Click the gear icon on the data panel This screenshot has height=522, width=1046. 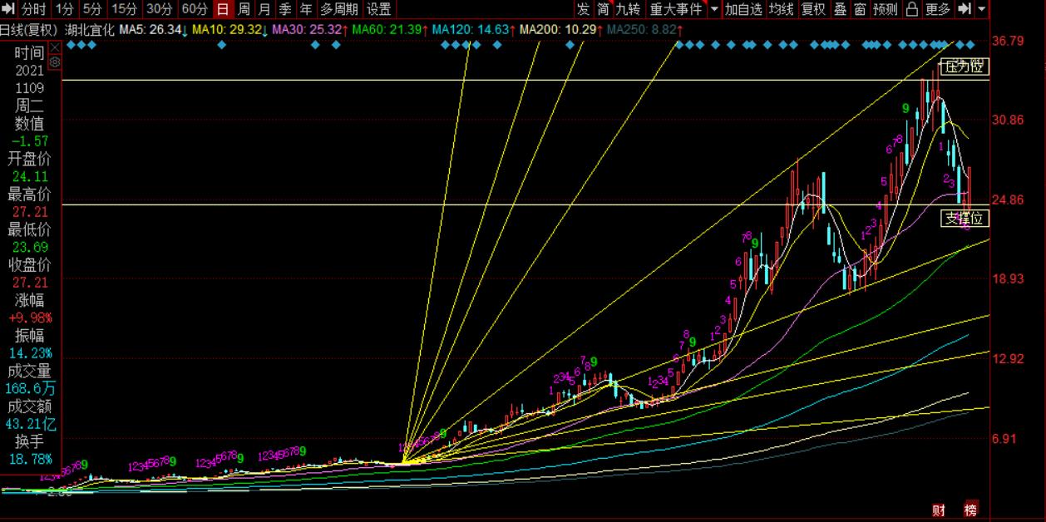[x=55, y=62]
